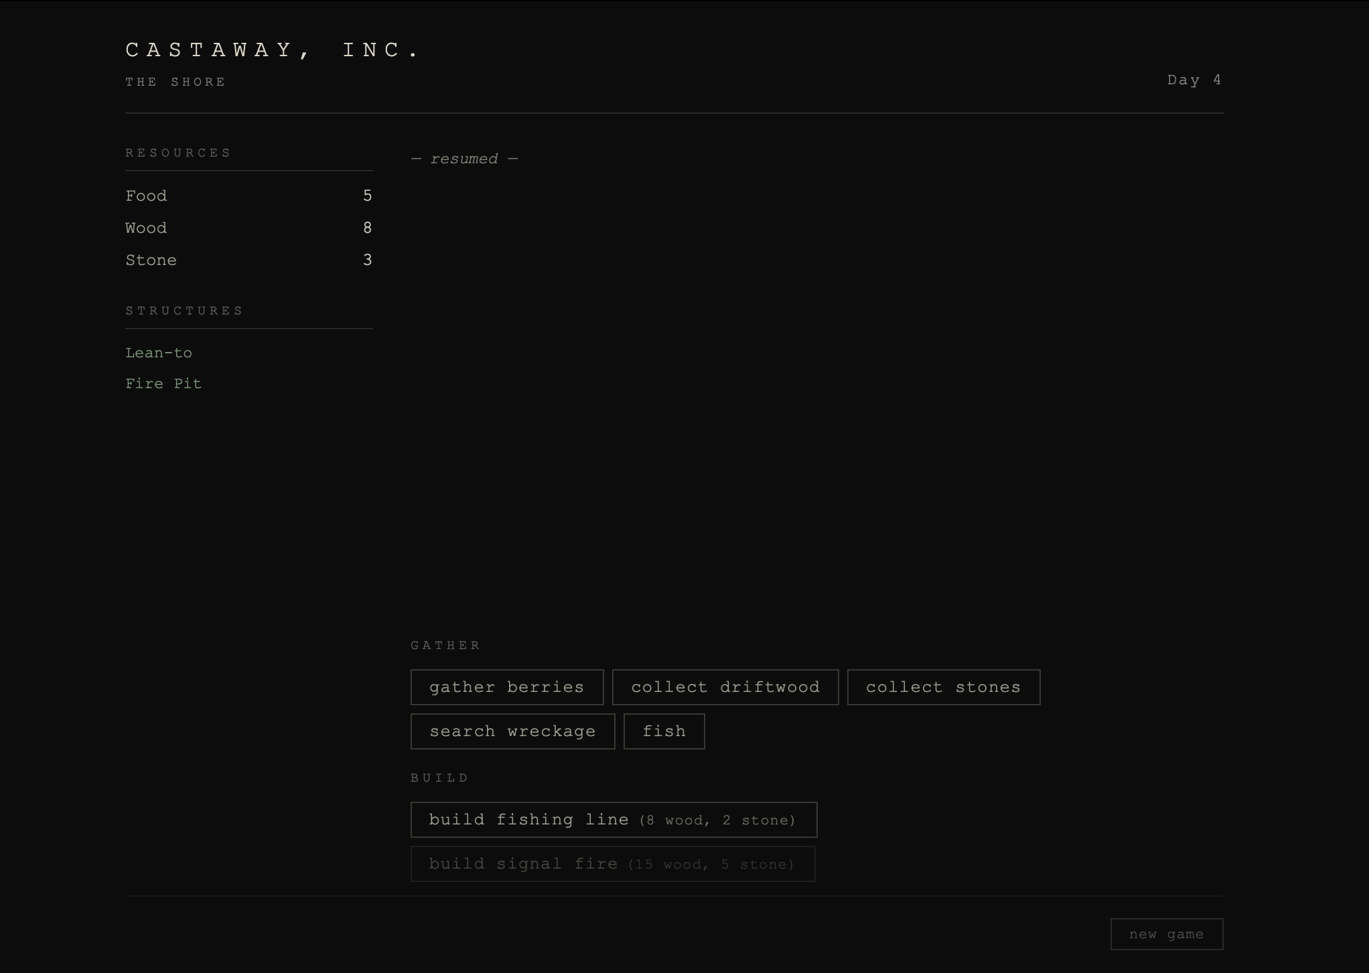
Task: Search the wreckage
Action: 512,731
